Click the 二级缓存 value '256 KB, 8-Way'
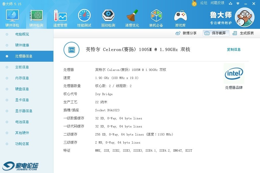260x173 pixels. 134,134
